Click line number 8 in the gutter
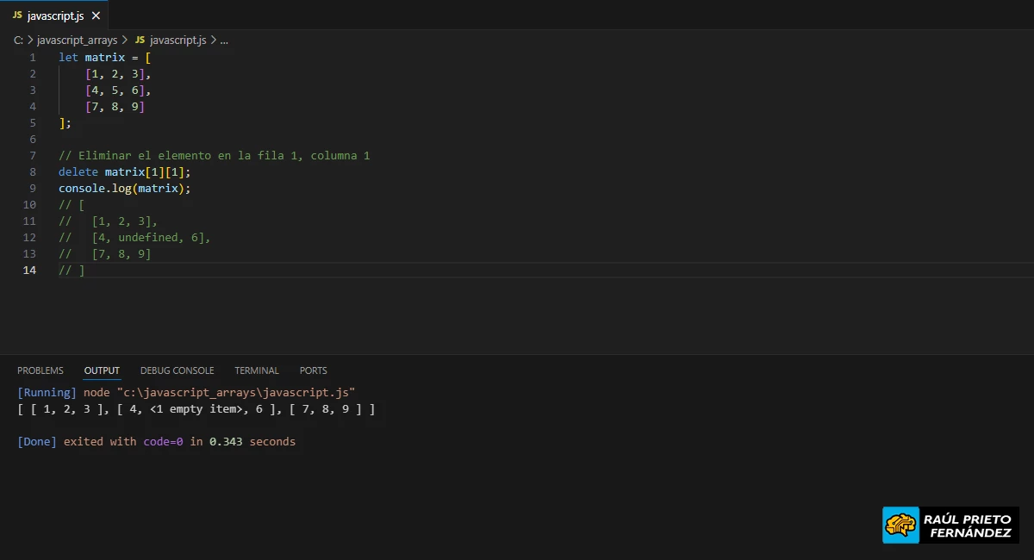Viewport: 1034px width, 560px height. [x=32, y=171]
